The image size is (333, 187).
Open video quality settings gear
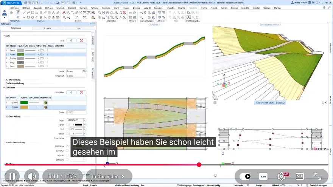point(282,176)
